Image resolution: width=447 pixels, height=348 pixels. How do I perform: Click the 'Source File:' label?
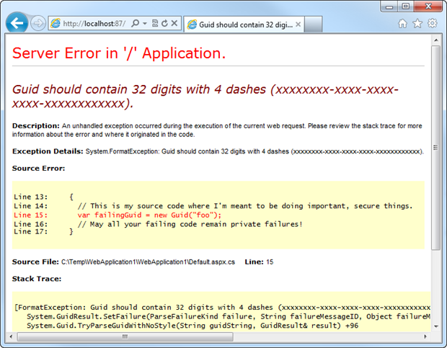coord(35,262)
